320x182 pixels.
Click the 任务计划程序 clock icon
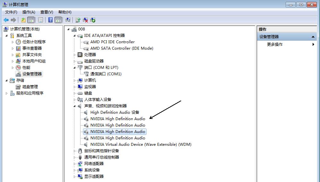(x=18, y=42)
